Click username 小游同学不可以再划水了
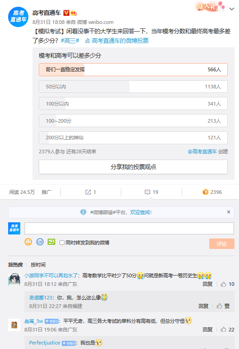 coord(51,276)
